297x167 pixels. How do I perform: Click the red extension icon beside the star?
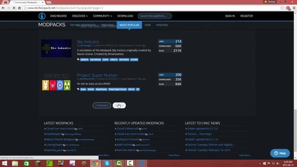point(288,8)
